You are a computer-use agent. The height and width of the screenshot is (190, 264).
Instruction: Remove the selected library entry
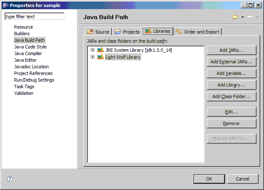pyautogui.click(x=231, y=123)
